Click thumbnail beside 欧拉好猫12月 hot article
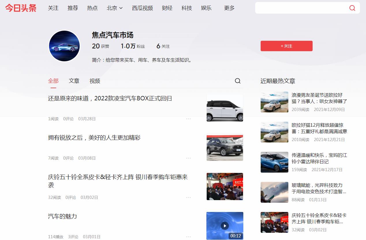The image size is (366, 240). (274, 132)
